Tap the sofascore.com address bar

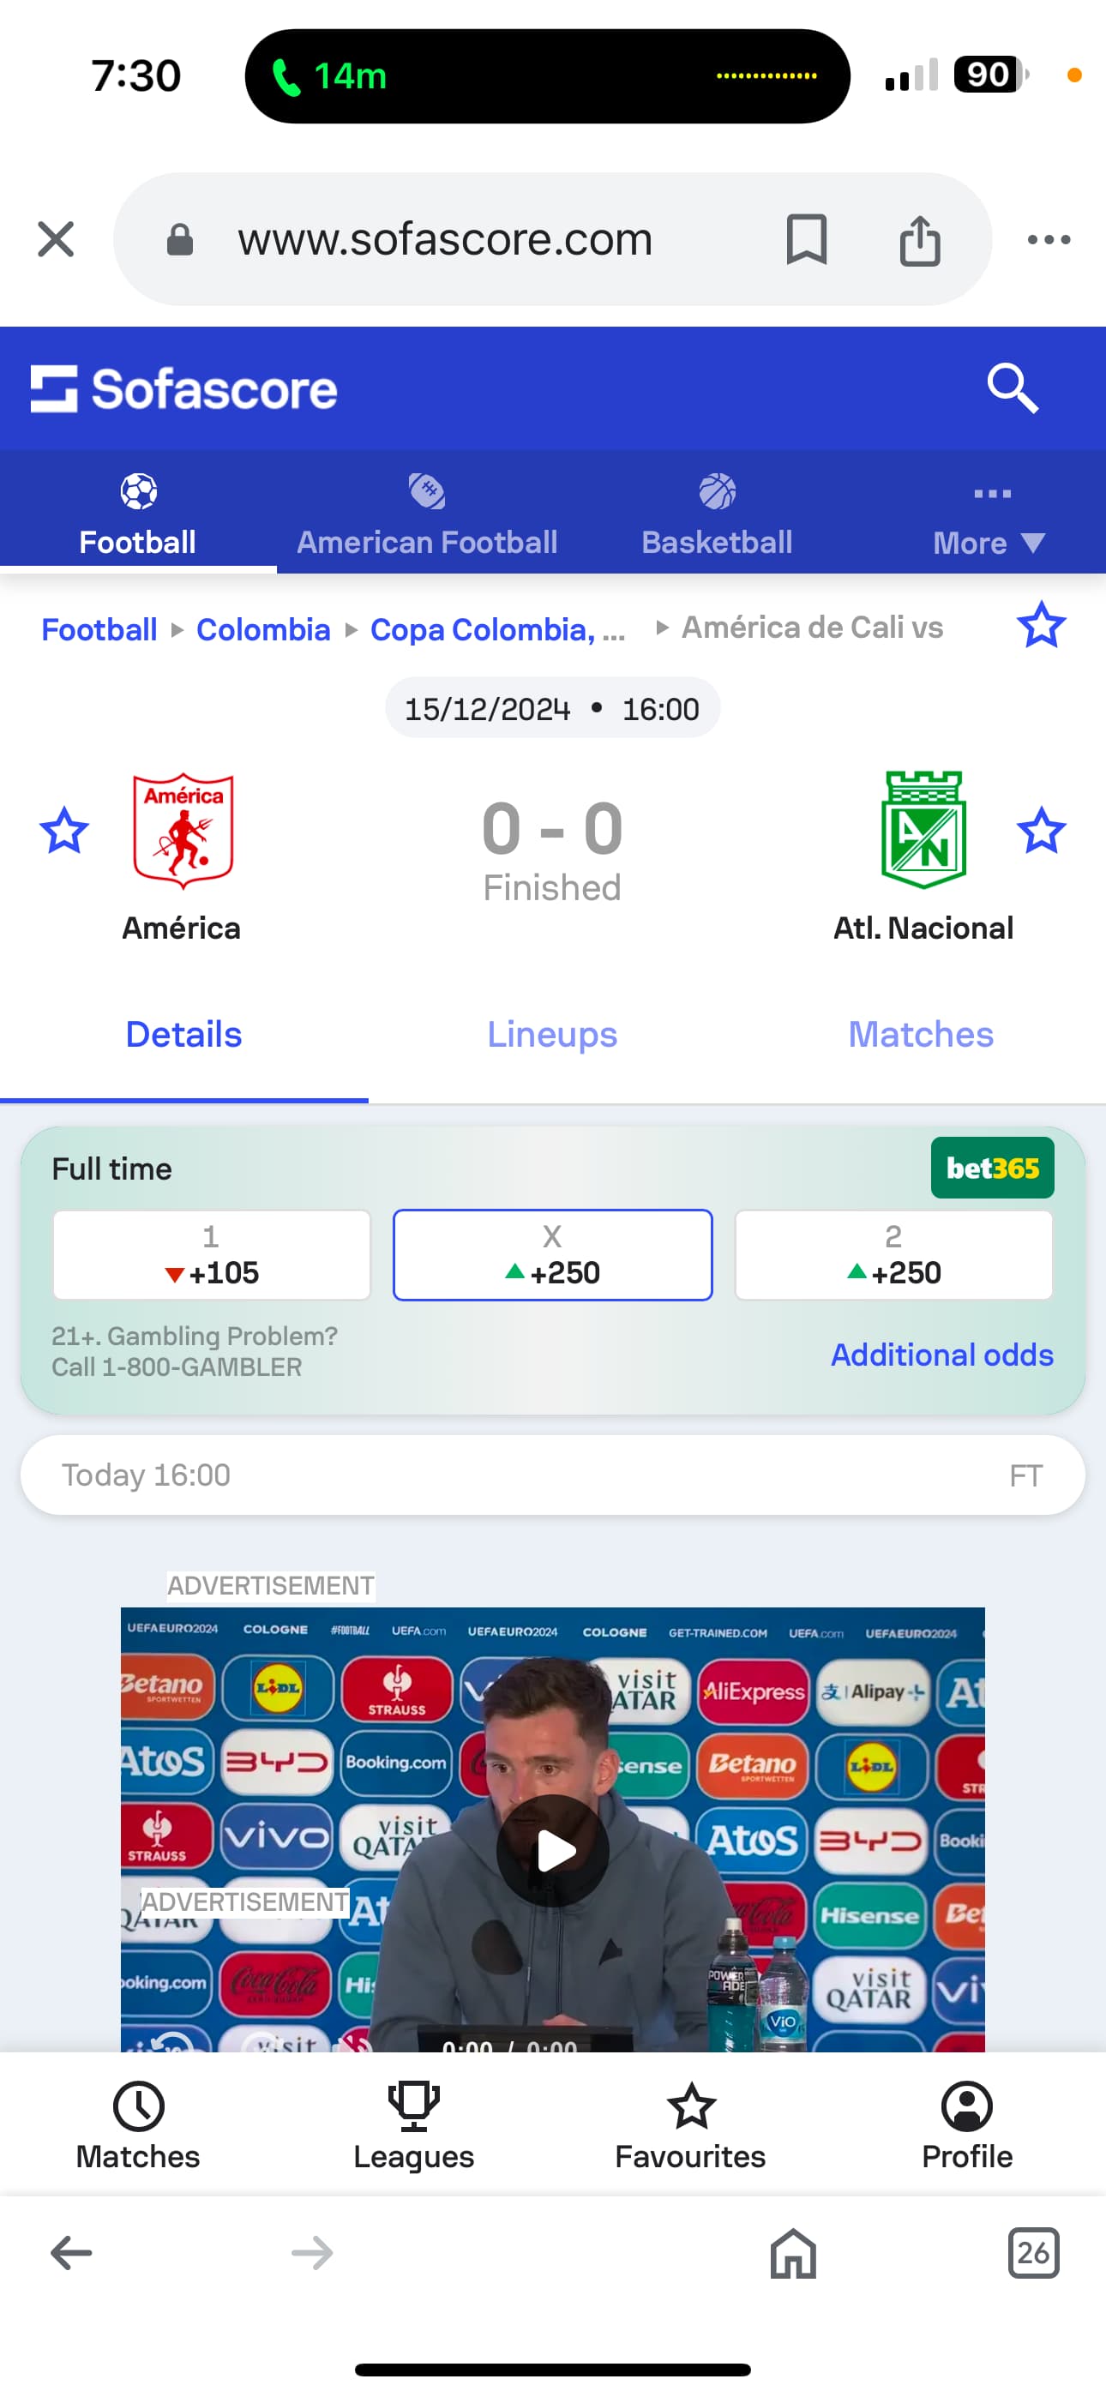click(x=445, y=240)
